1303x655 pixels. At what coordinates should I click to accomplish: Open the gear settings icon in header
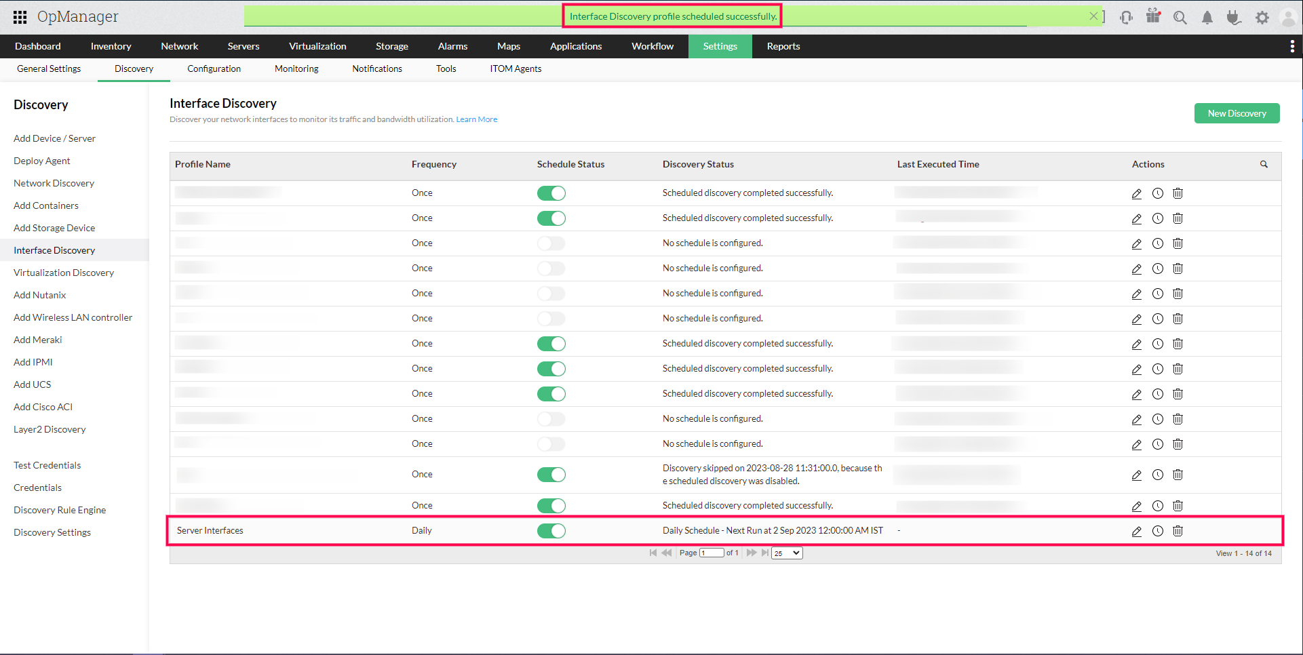coord(1262,18)
